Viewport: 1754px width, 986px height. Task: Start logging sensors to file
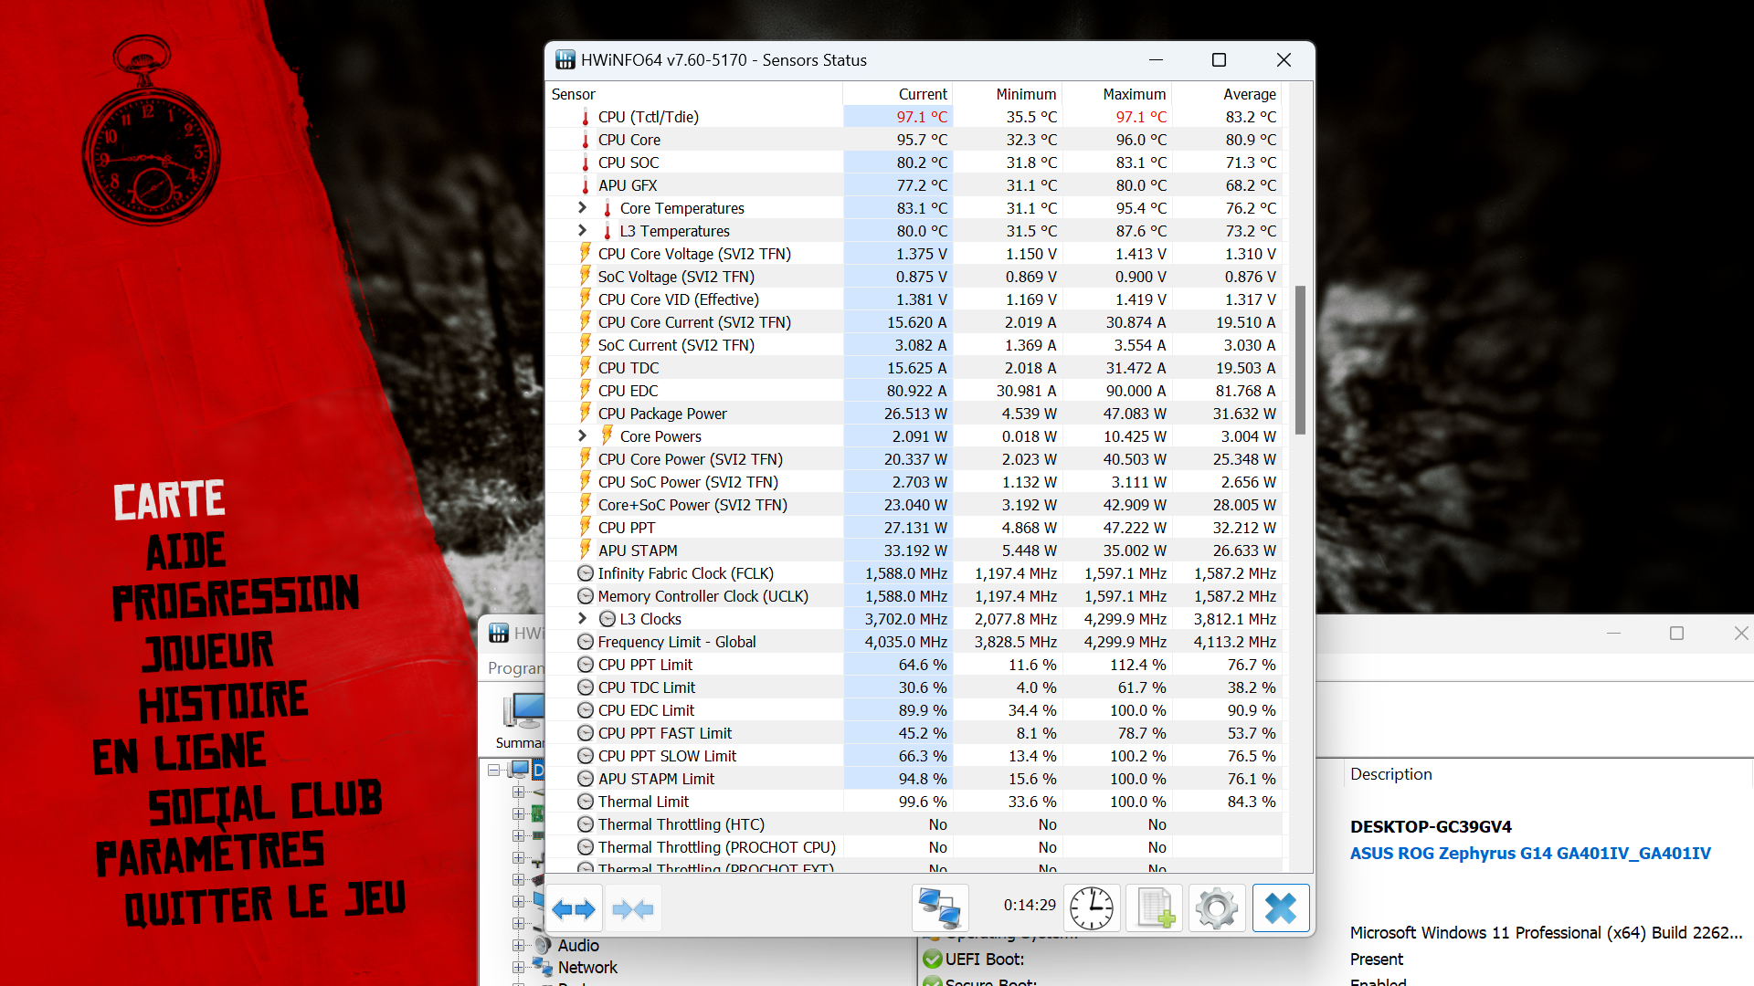(x=1155, y=908)
